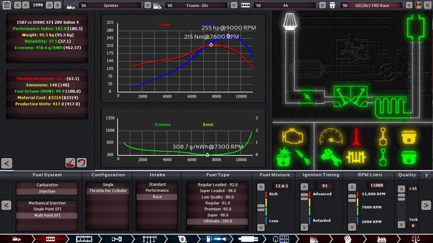The height and width of the screenshot is (243, 433).
Task: Open the exhaust tab in bottom bar
Action: 248,239
